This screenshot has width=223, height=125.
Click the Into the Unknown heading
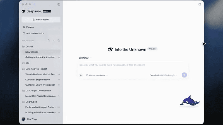click(x=130, y=49)
